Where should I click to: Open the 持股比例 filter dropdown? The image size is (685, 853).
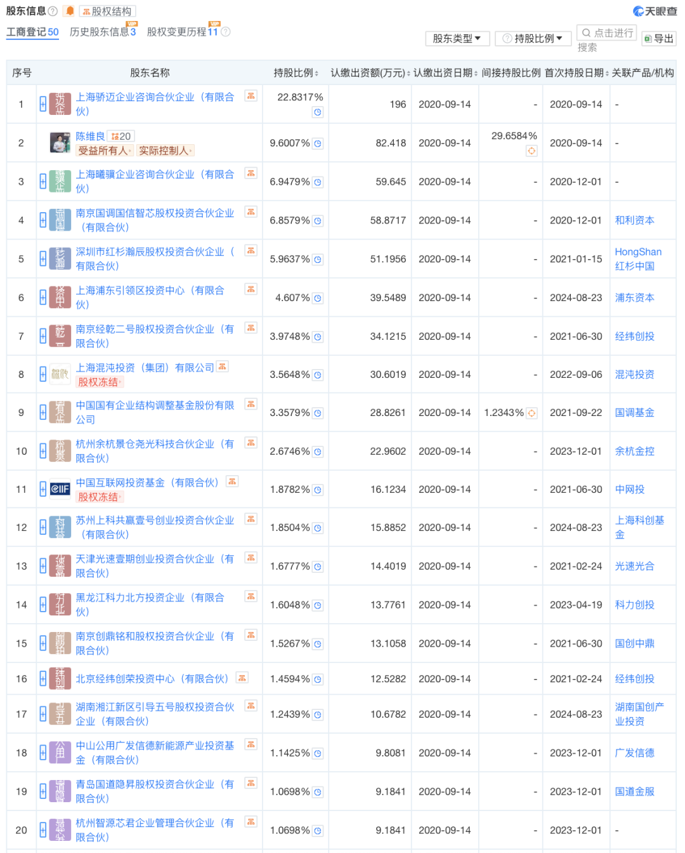point(533,38)
